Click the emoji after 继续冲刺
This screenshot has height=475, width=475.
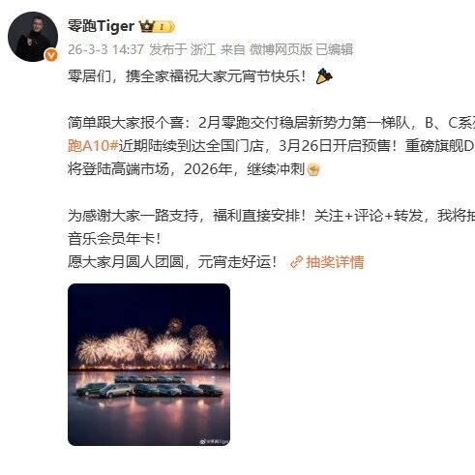click(x=313, y=169)
